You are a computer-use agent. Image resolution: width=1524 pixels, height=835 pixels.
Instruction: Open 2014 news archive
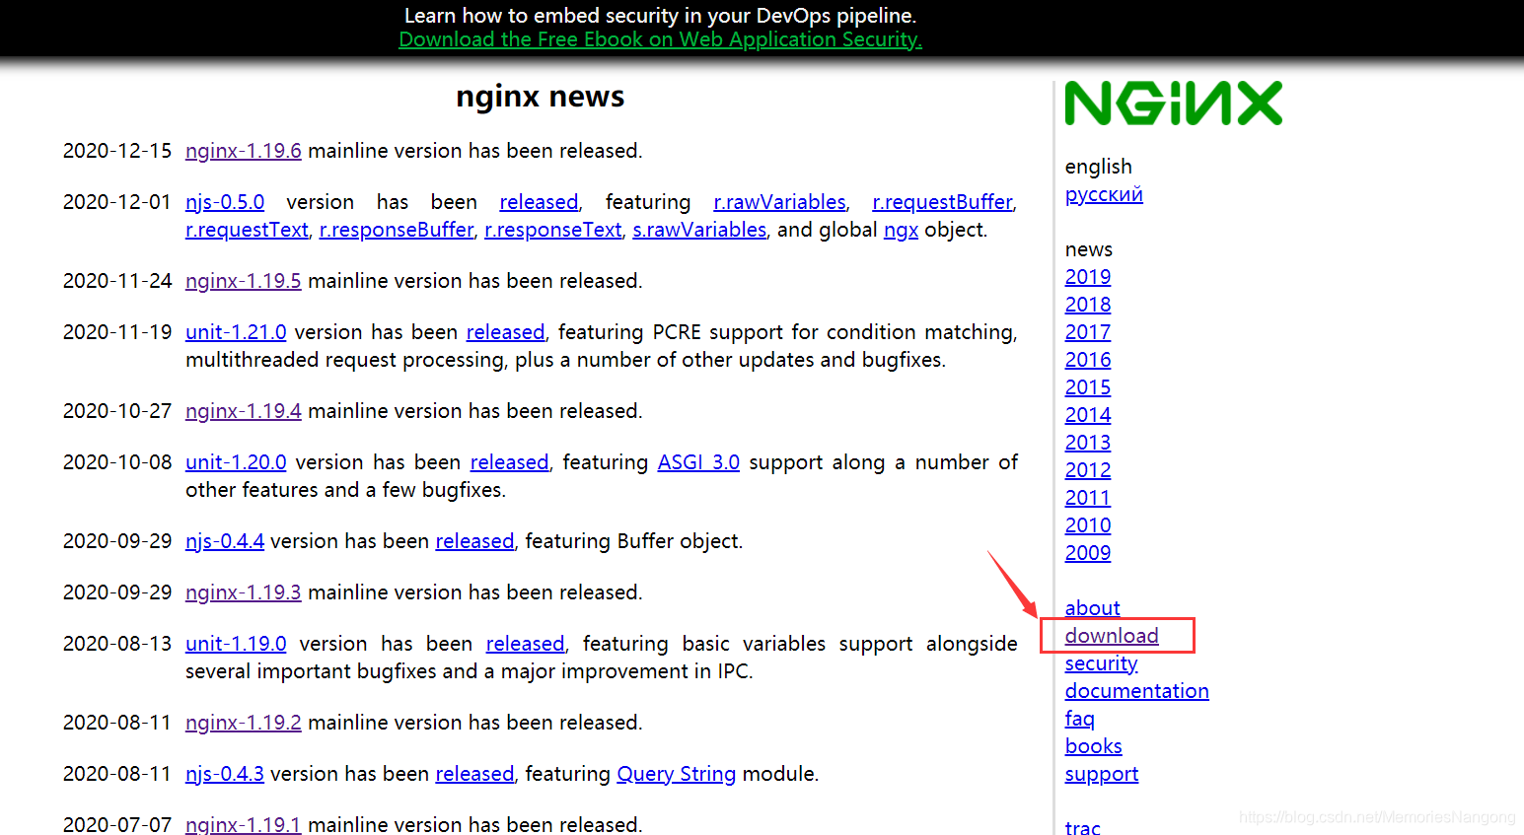tap(1088, 415)
